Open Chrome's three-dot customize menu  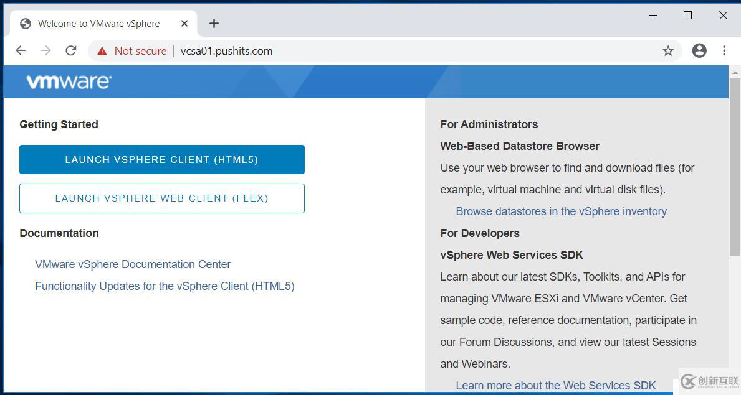point(725,50)
